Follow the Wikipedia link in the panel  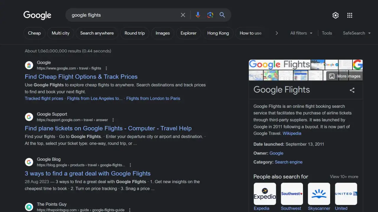point(292,133)
